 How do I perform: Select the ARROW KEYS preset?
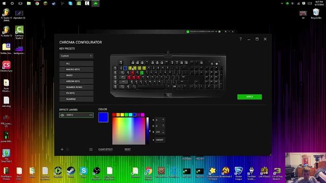pos(76,81)
